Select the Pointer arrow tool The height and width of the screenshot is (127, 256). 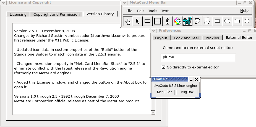tap(138, 21)
